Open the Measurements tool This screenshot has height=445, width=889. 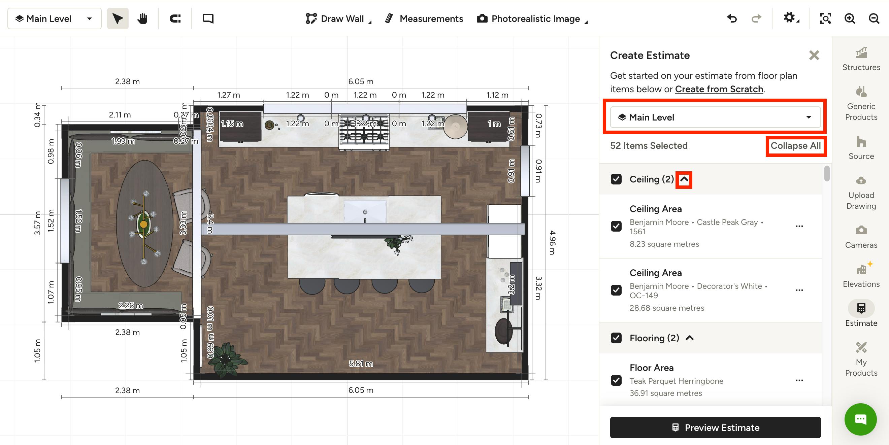point(424,19)
